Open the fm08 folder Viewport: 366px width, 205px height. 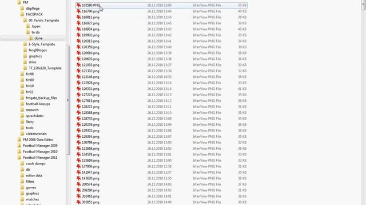tap(30, 74)
